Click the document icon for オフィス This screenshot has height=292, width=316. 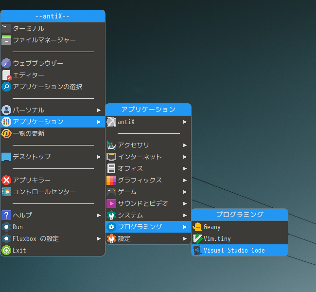coord(111,168)
